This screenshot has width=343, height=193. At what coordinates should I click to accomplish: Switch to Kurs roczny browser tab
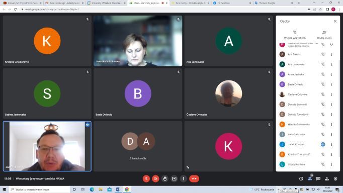coord(190,3)
